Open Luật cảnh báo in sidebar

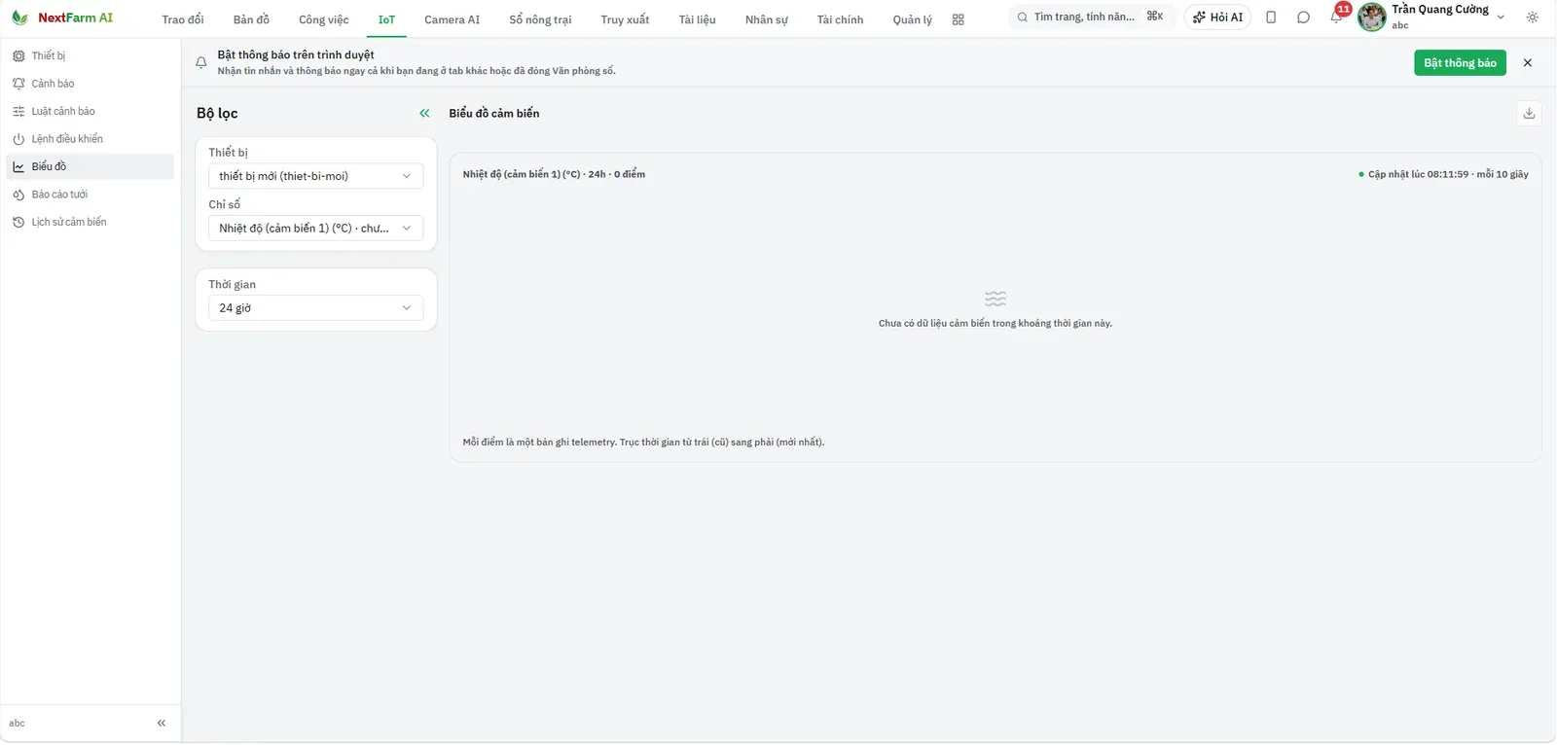click(x=91, y=112)
